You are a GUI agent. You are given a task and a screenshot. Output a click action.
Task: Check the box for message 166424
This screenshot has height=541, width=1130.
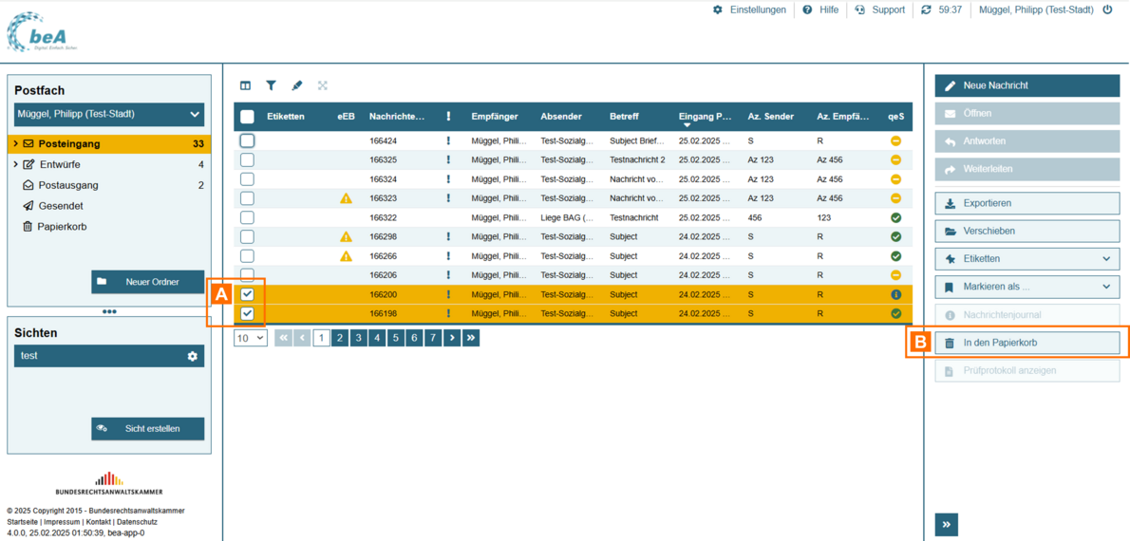[x=247, y=140]
